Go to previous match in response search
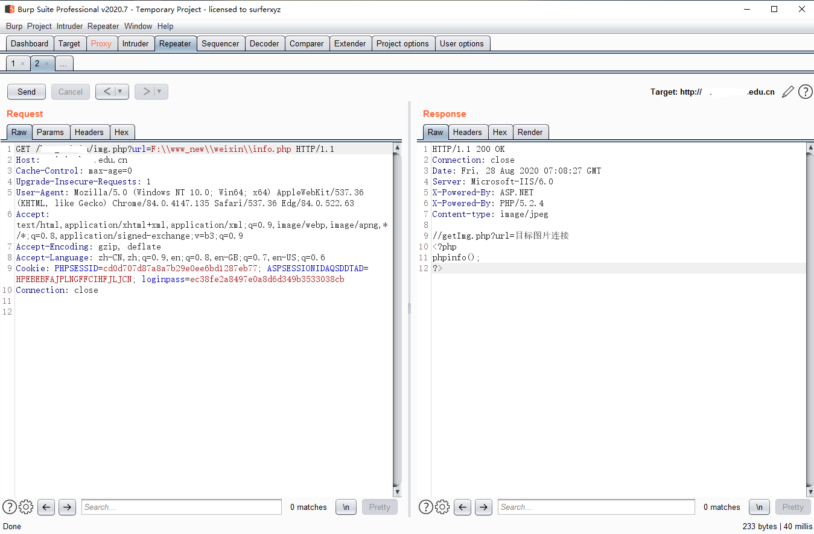This screenshot has width=814, height=534. click(x=463, y=507)
